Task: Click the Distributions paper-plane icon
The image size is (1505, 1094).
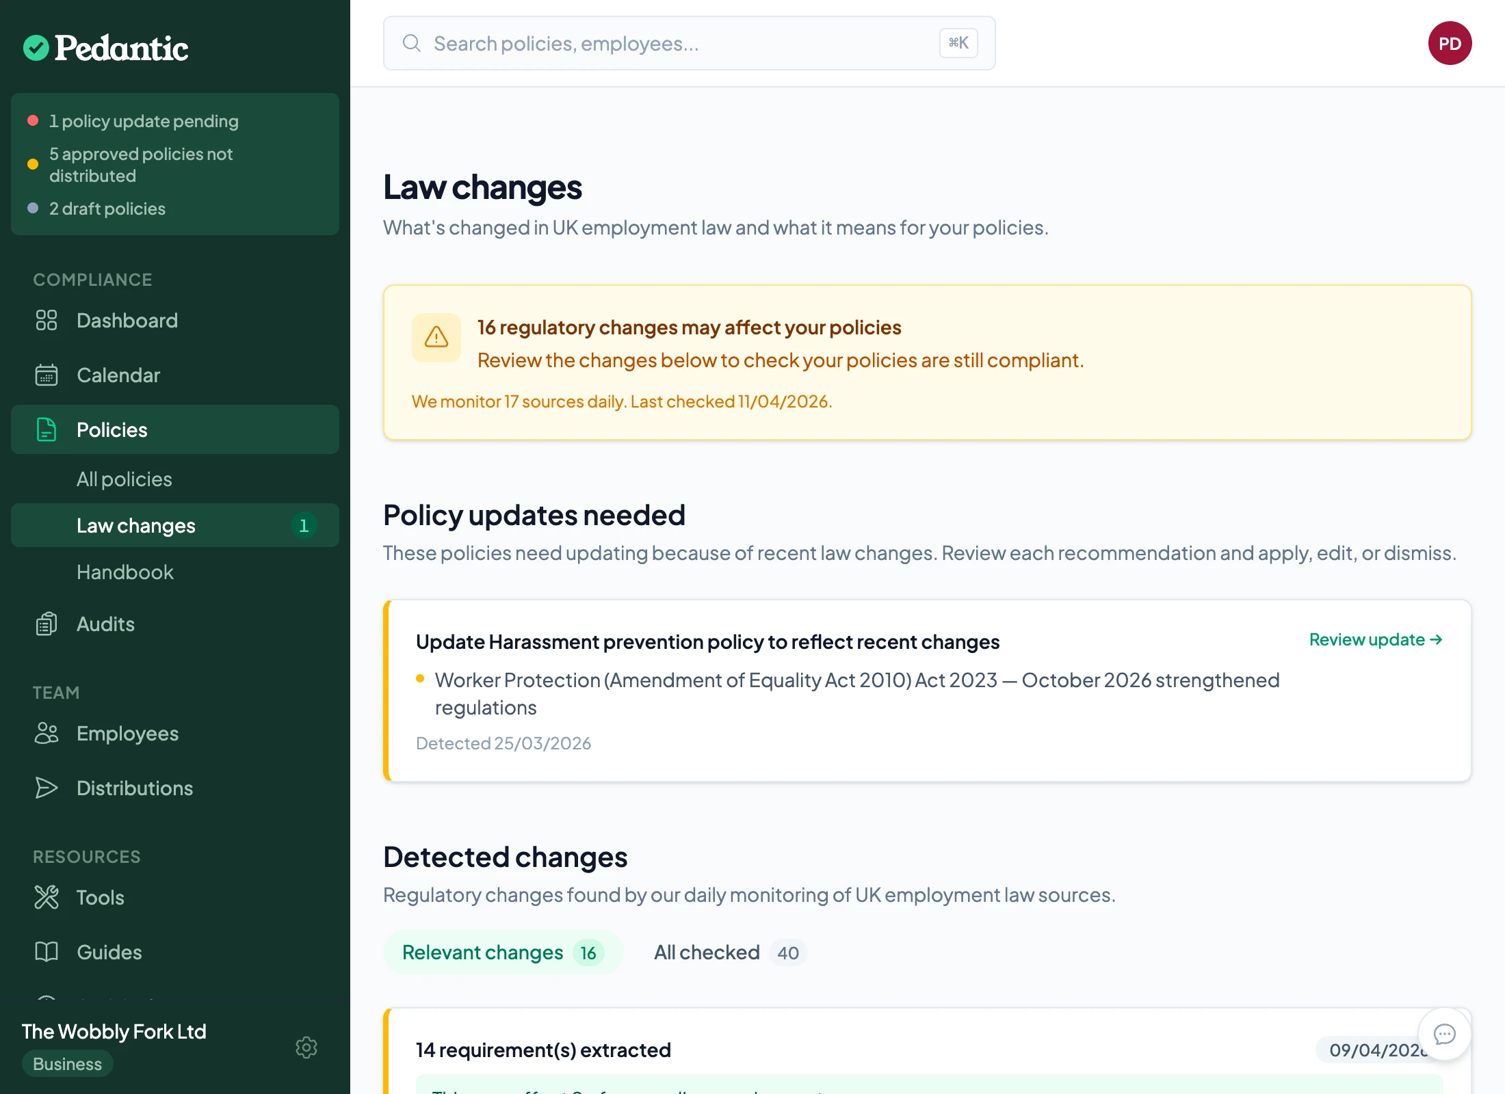Action: (46, 788)
